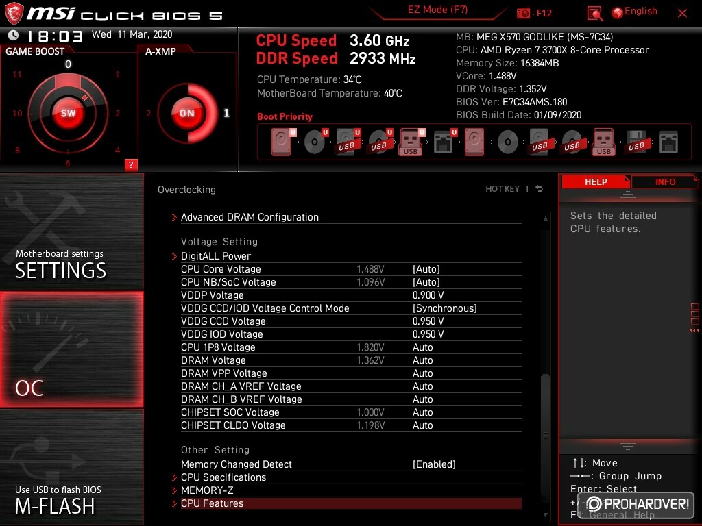The image size is (702, 526).
Task: Change VDDG CCD/IOD Voltage Control Mode [Synchronous]
Action: click(x=444, y=308)
